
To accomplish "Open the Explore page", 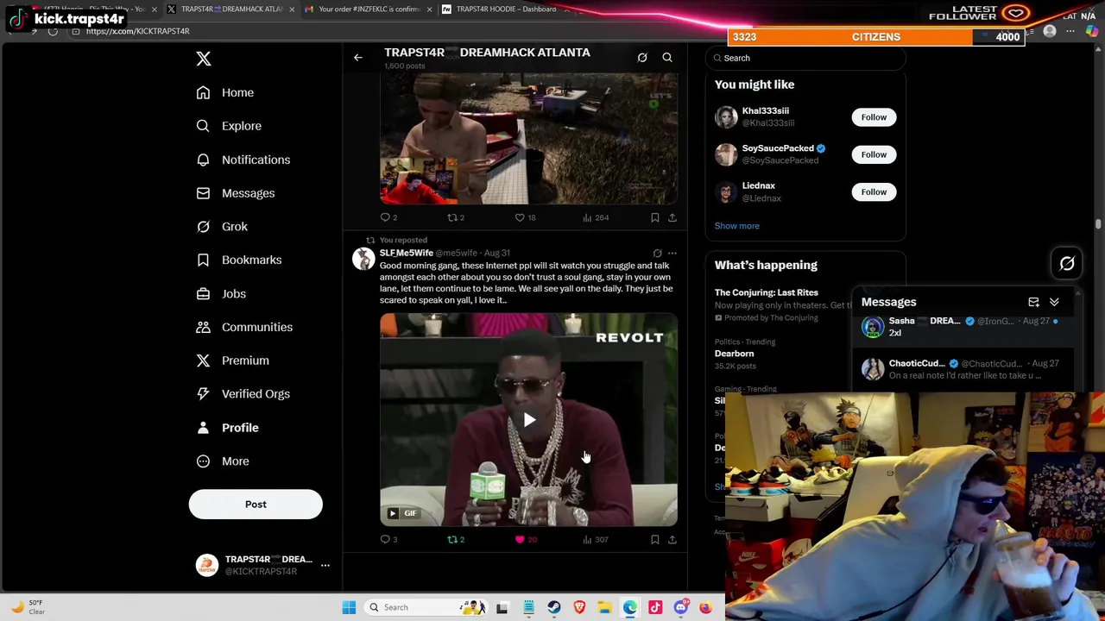I will 229,126.
